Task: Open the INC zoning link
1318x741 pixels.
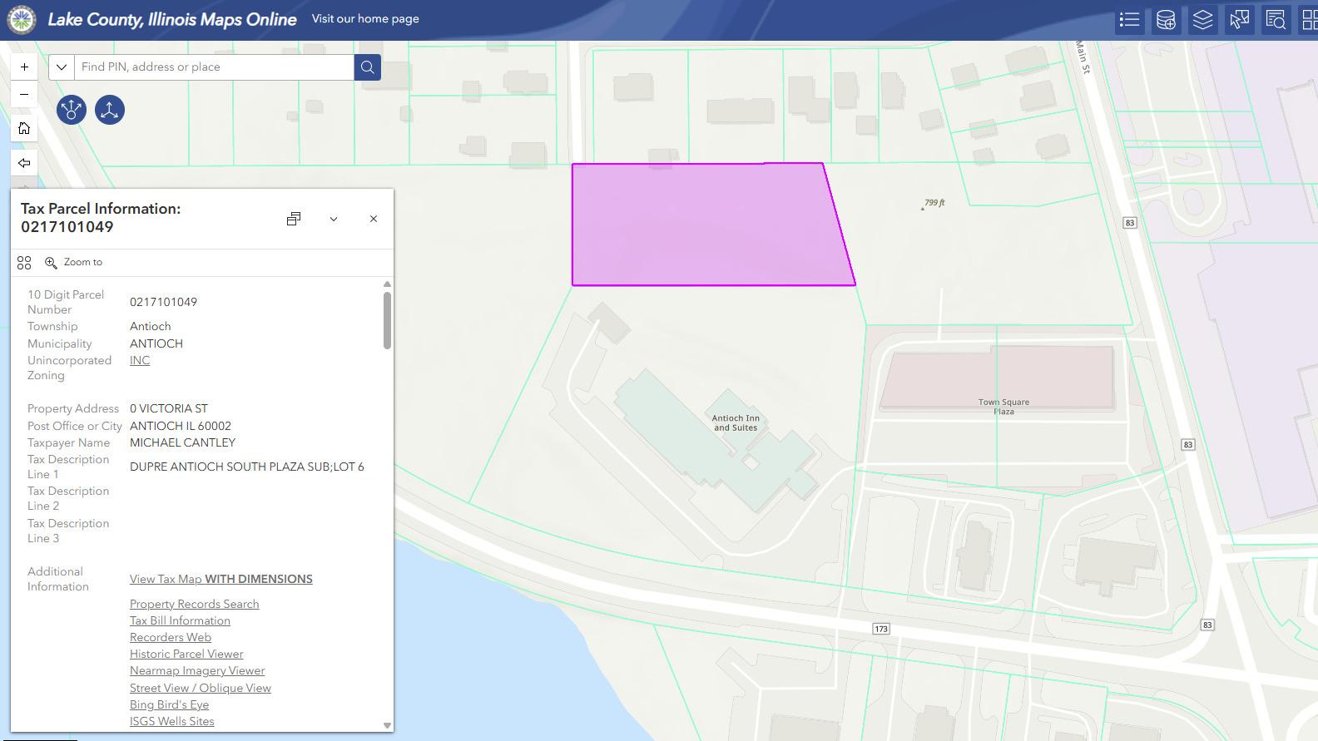Action: 140,360
